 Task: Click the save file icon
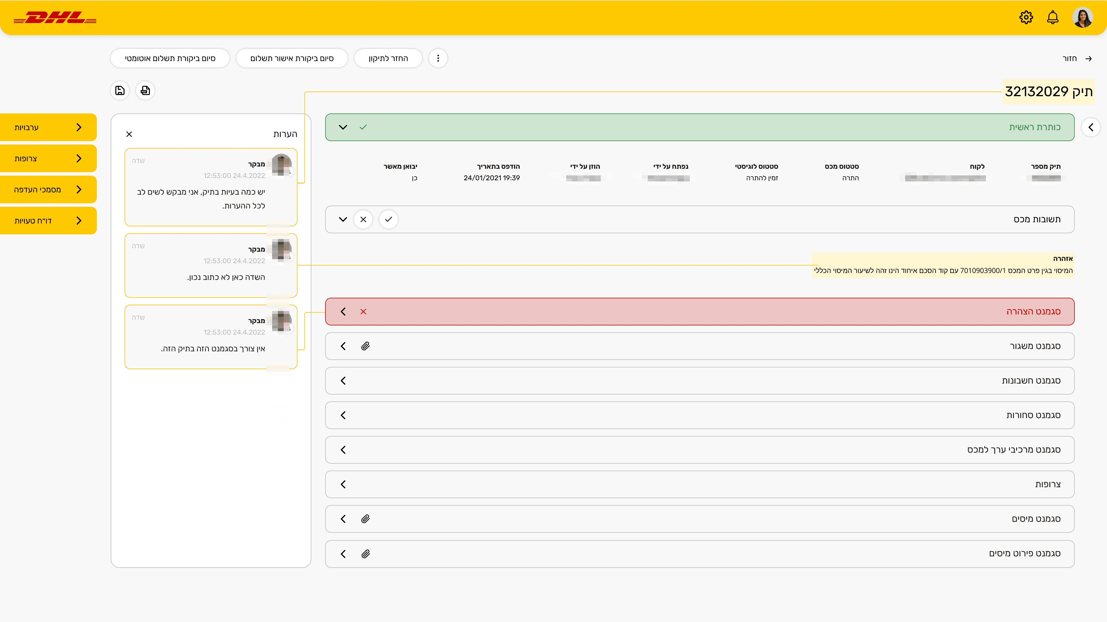coord(120,91)
